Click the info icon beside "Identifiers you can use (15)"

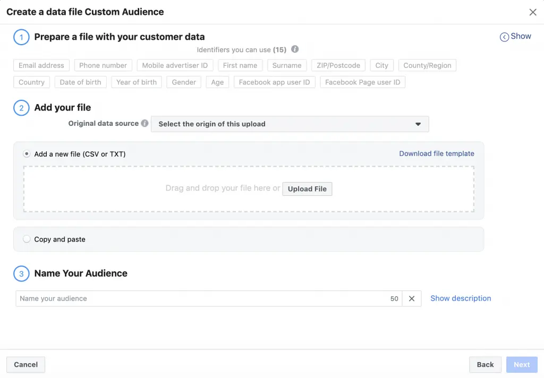click(x=295, y=49)
